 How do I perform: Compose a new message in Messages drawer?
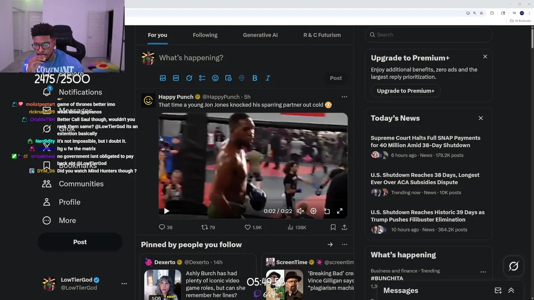pyautogui.click(x=498, y=290)
